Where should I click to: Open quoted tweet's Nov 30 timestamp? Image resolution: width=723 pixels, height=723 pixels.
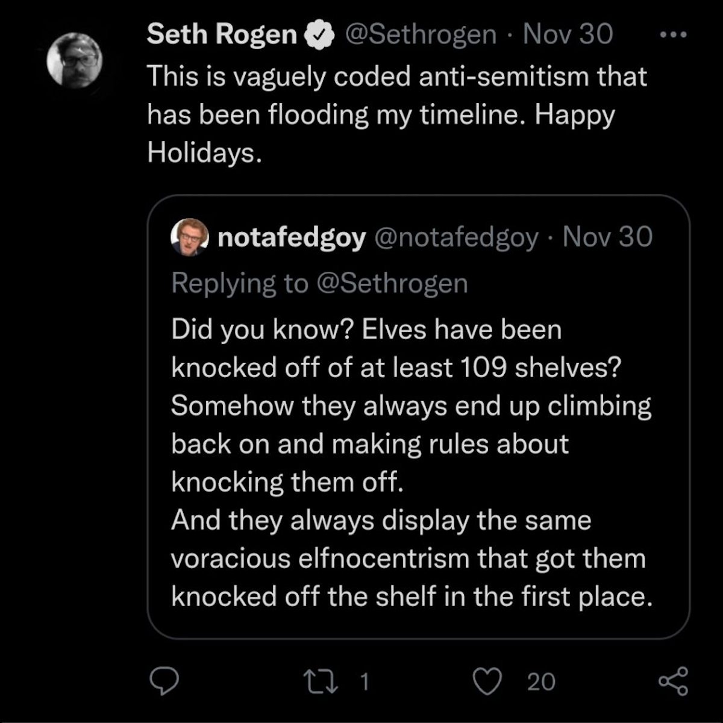click(x=607, y=237)
